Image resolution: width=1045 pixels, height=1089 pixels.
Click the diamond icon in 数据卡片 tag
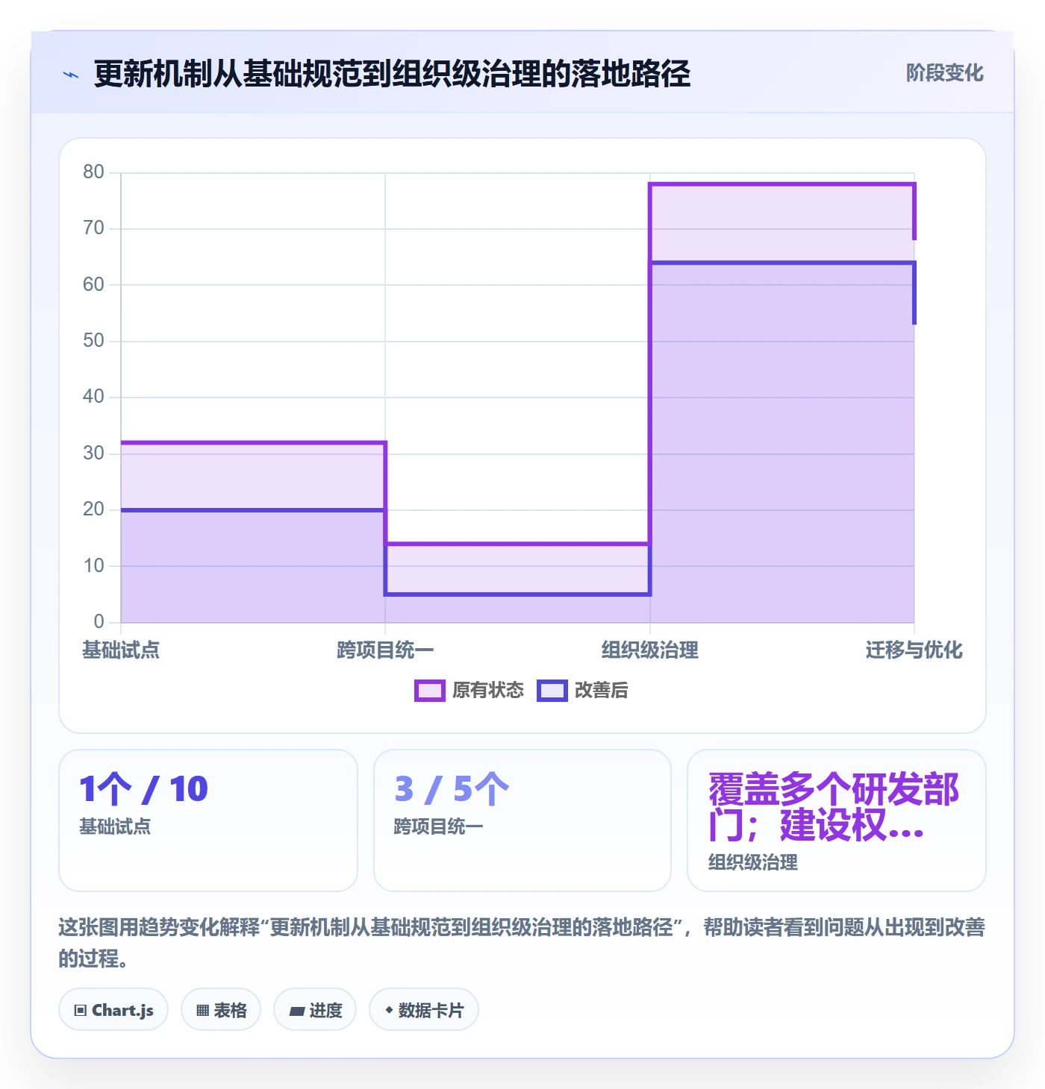(x=389, y=1010)
